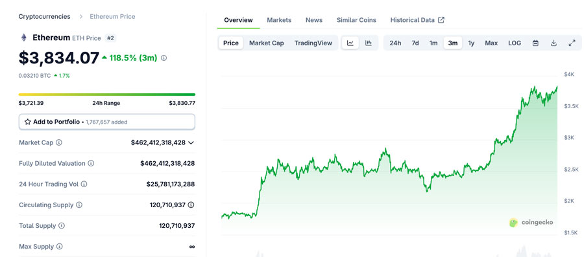The width and height of the screenshot is (584, 257).
Task: Click Total Supply info icon
Action: [62, 226]
